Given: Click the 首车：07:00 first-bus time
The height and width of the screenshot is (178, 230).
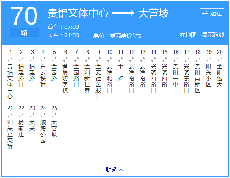Looking at the screenshot, I should [x=63, y=27].
